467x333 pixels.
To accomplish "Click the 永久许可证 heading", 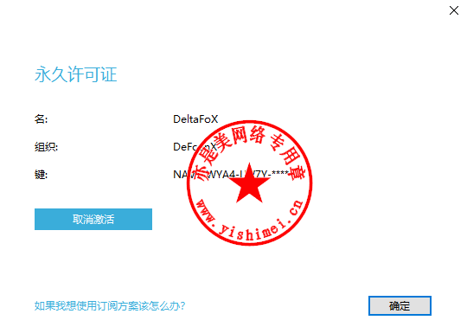I will (x=75, y=74).
